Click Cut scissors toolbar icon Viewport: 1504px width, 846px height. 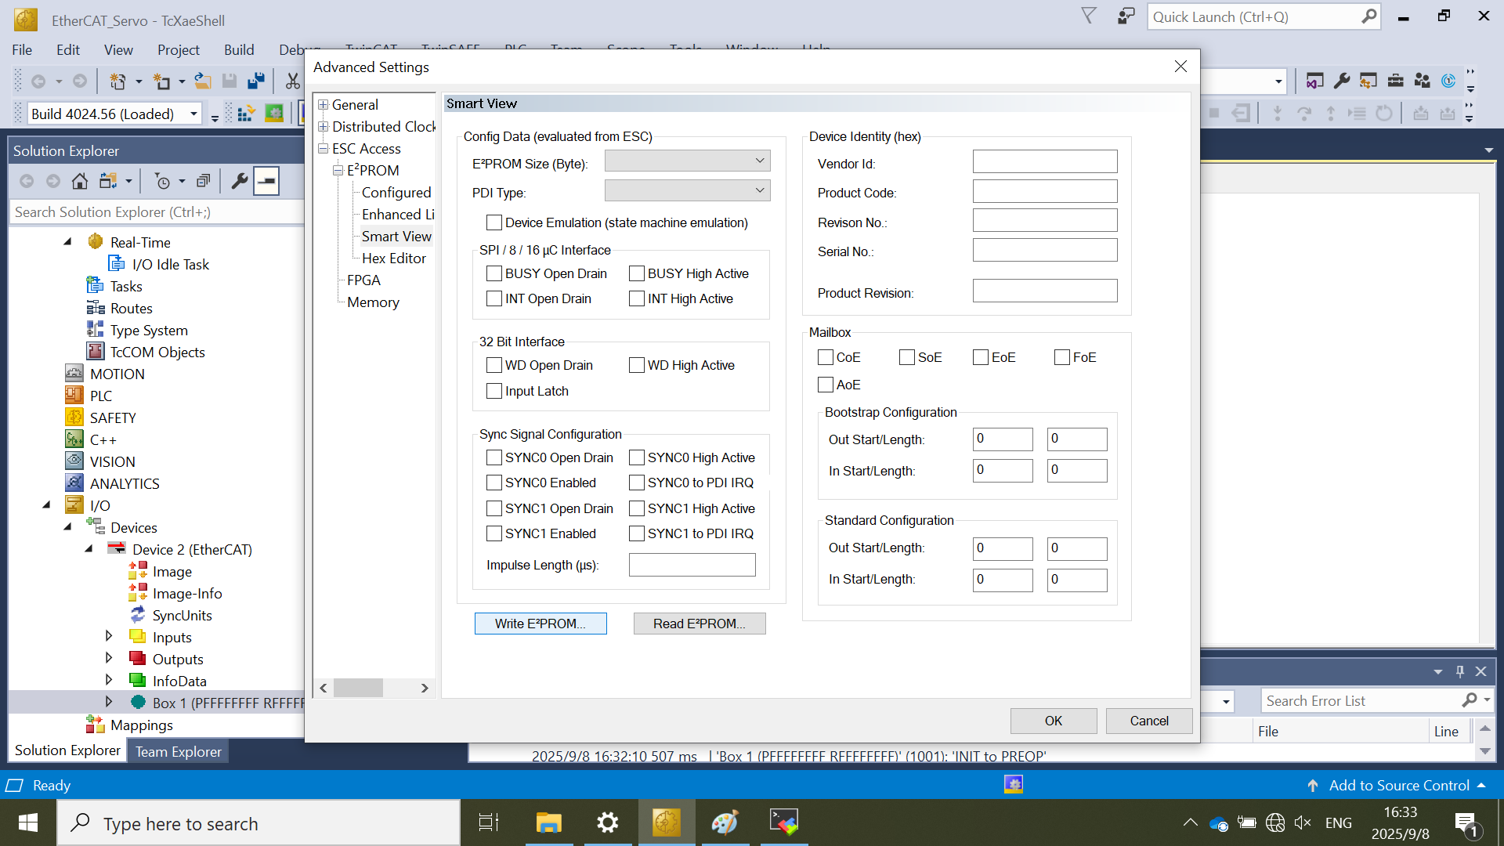(292, 81)
